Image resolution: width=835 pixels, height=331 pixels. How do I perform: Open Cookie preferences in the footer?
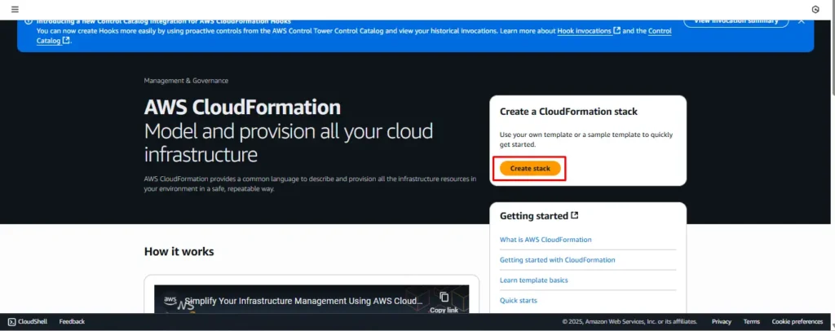797,321
